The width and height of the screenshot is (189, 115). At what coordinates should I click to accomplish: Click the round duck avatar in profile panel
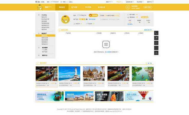click(66, 19)
